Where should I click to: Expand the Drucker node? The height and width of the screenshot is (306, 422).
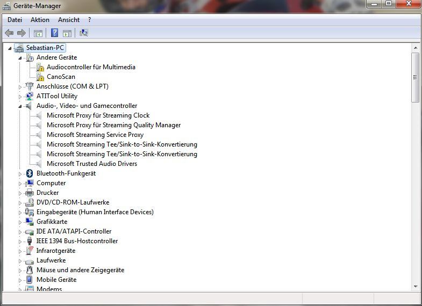click(20, 193)
